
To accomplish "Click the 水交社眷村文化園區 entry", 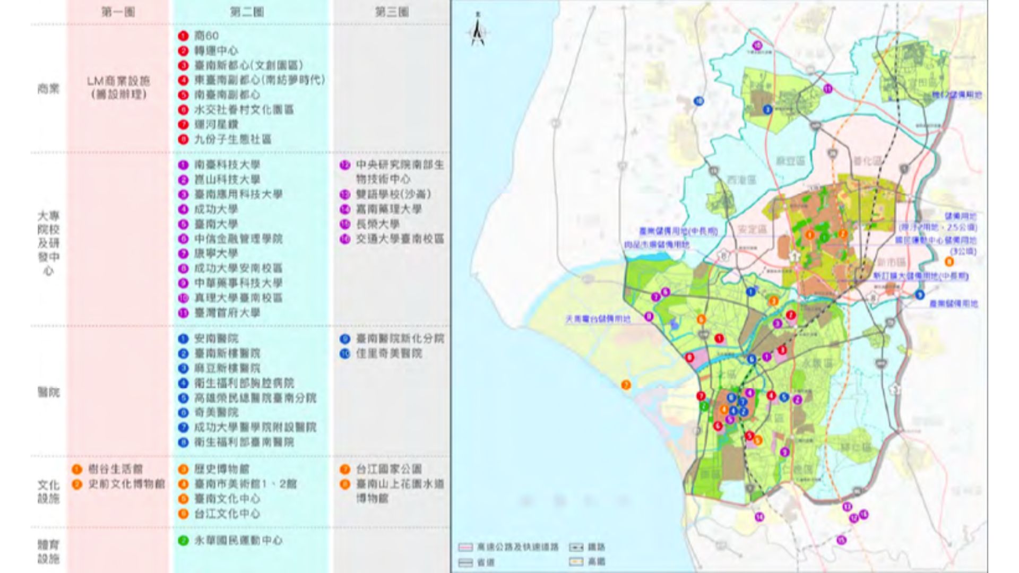I will 244,110.
